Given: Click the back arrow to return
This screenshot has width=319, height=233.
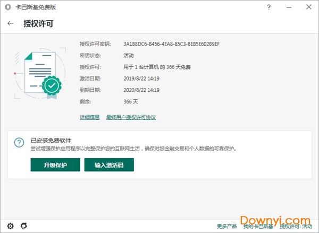Looking at the screenshot, I should 11,24.
